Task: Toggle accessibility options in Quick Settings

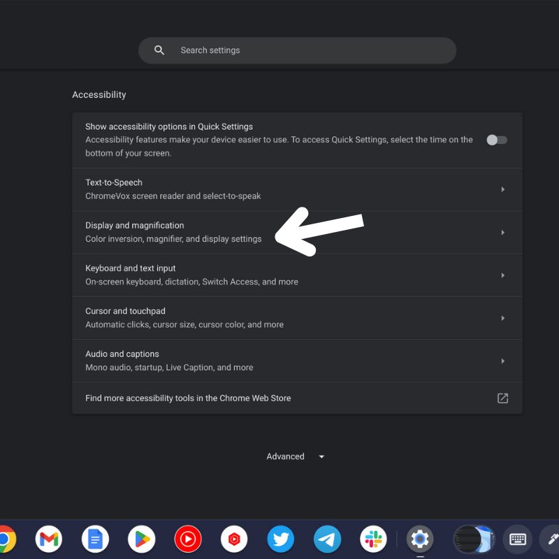Action: click(x=497, y=140)
